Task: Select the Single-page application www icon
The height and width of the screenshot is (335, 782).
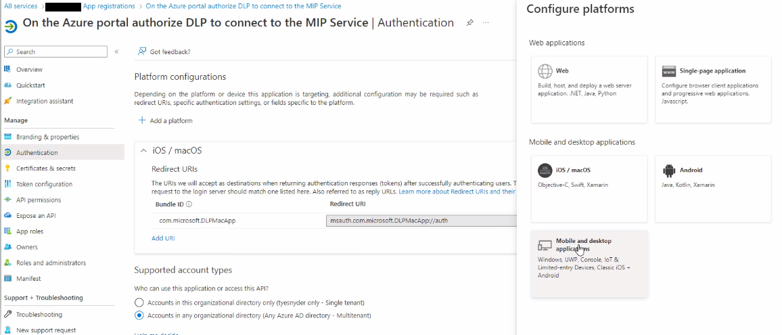Action: click(669, 71)
